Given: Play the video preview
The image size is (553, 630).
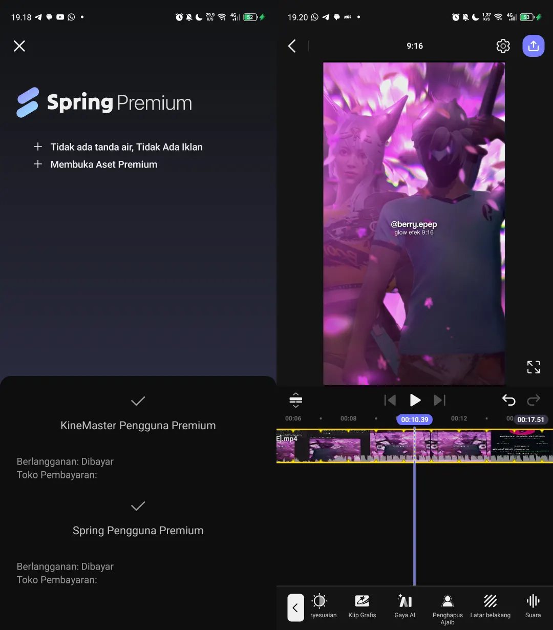Looking at the screenshot, I should (x=415, y=400).
